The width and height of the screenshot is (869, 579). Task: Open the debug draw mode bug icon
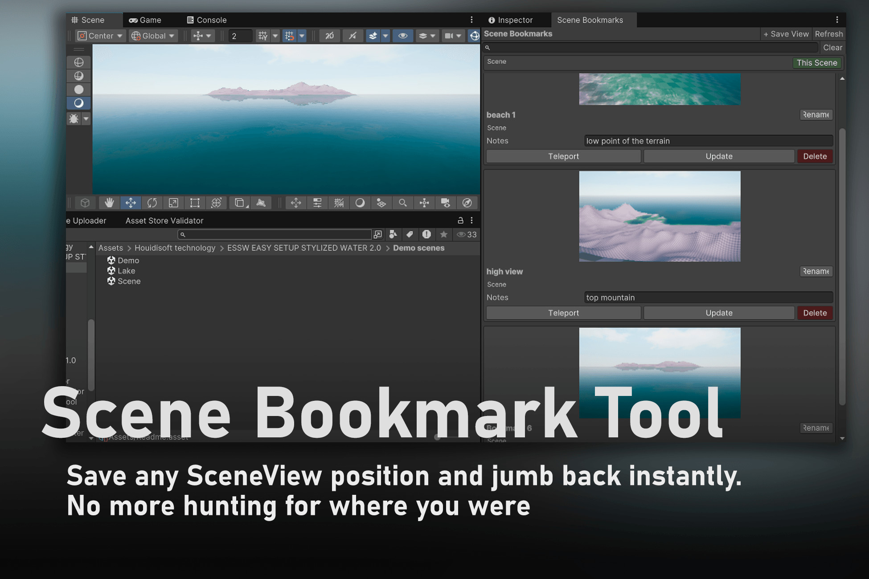(x=74, y=119)
